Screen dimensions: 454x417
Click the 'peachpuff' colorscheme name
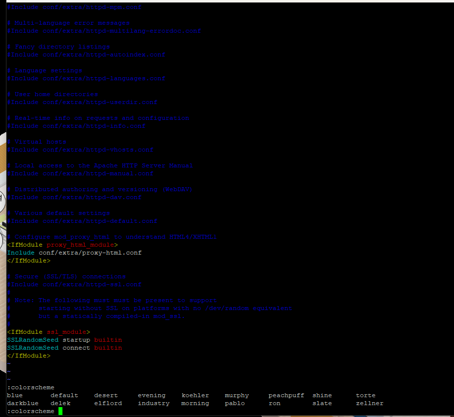click(286, 395)
